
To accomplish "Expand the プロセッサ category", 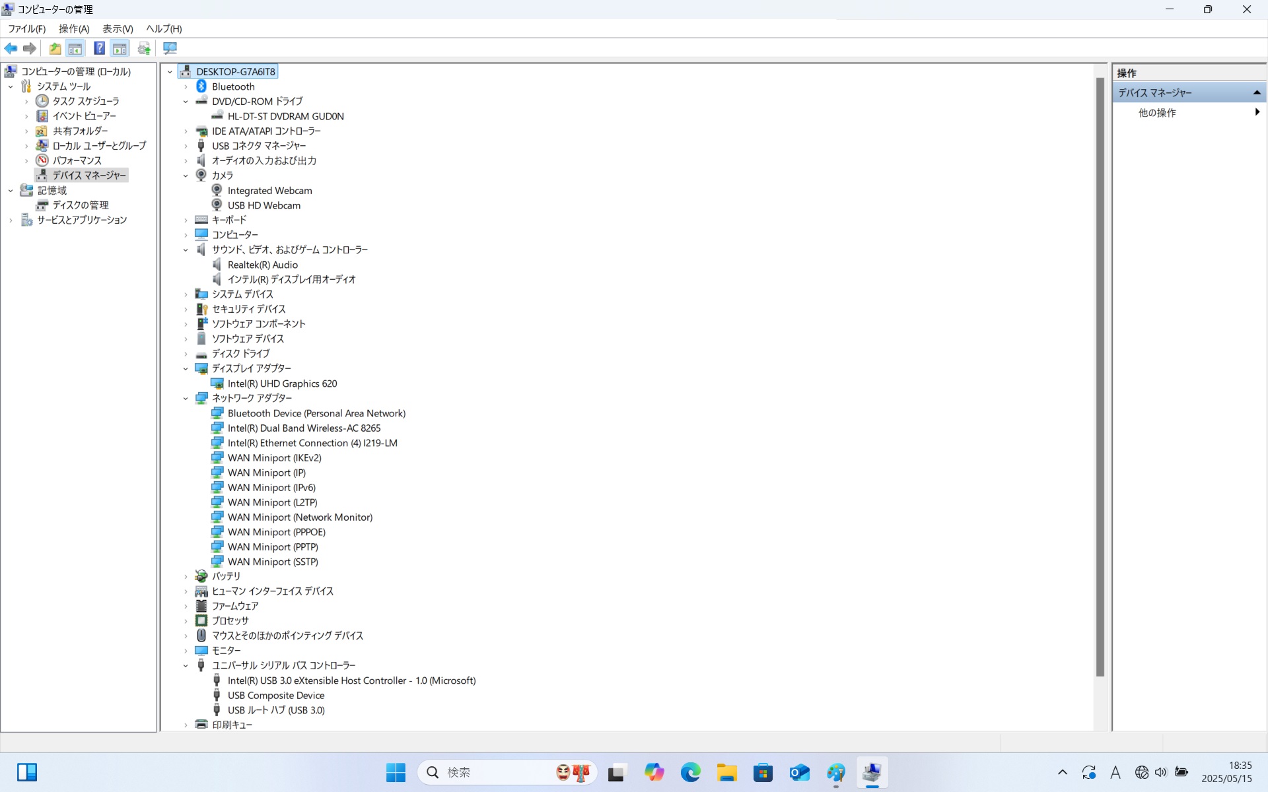I will [186, 621].
